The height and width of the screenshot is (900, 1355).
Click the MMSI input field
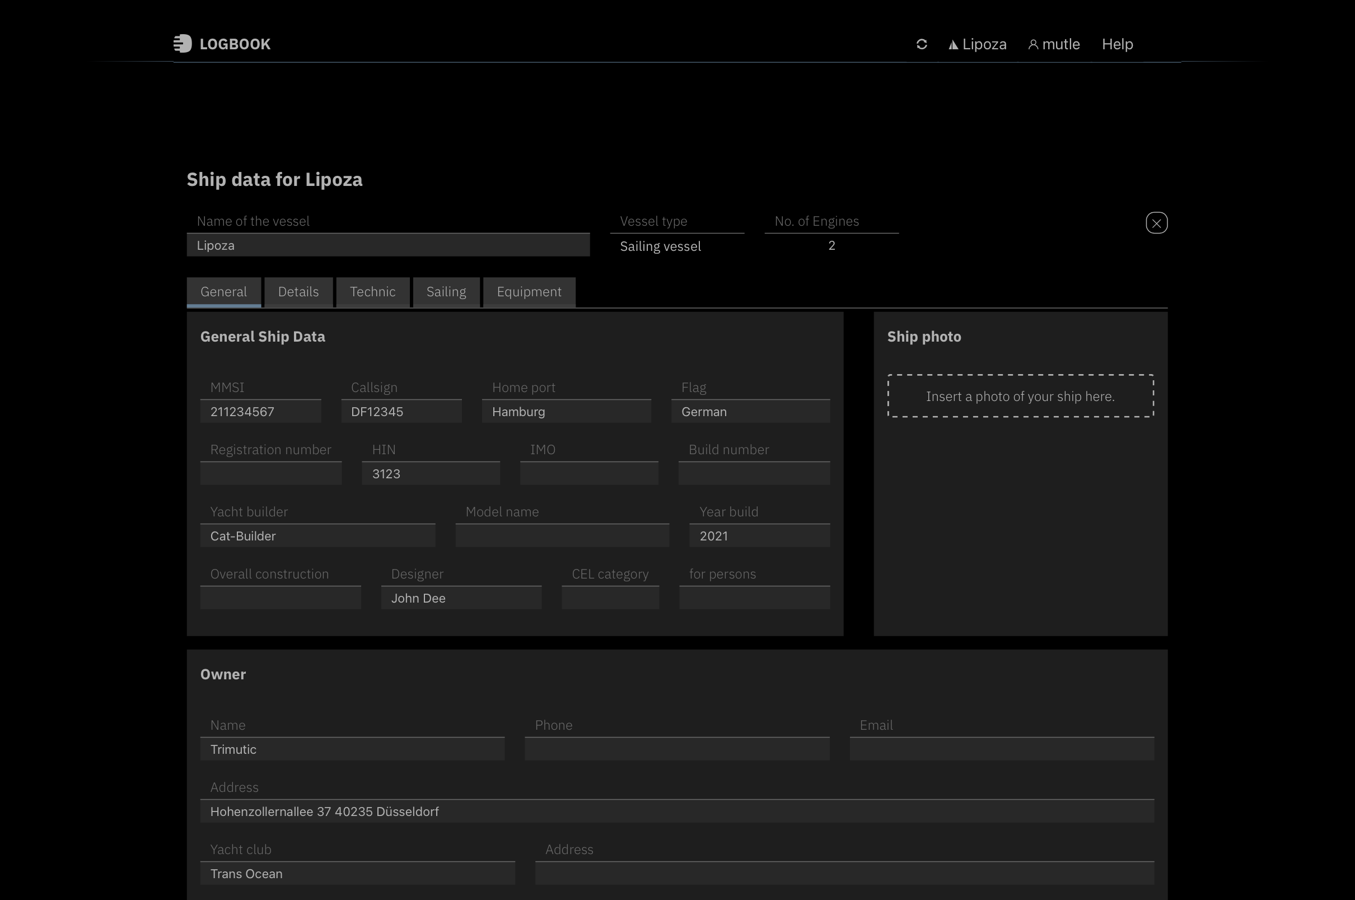(x=260, y=412)
